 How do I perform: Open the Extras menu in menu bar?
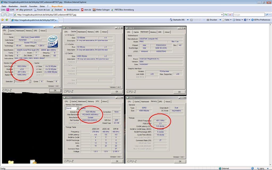tap(42, 6)
